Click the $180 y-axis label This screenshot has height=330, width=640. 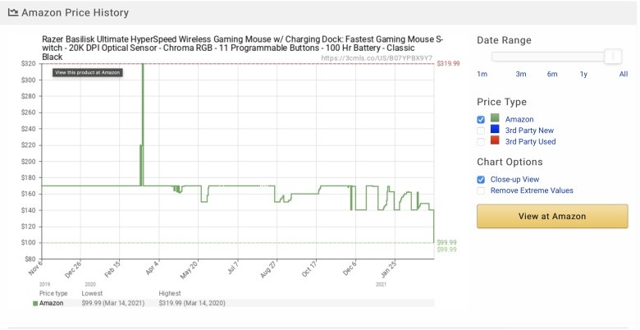tap(29, 177)
